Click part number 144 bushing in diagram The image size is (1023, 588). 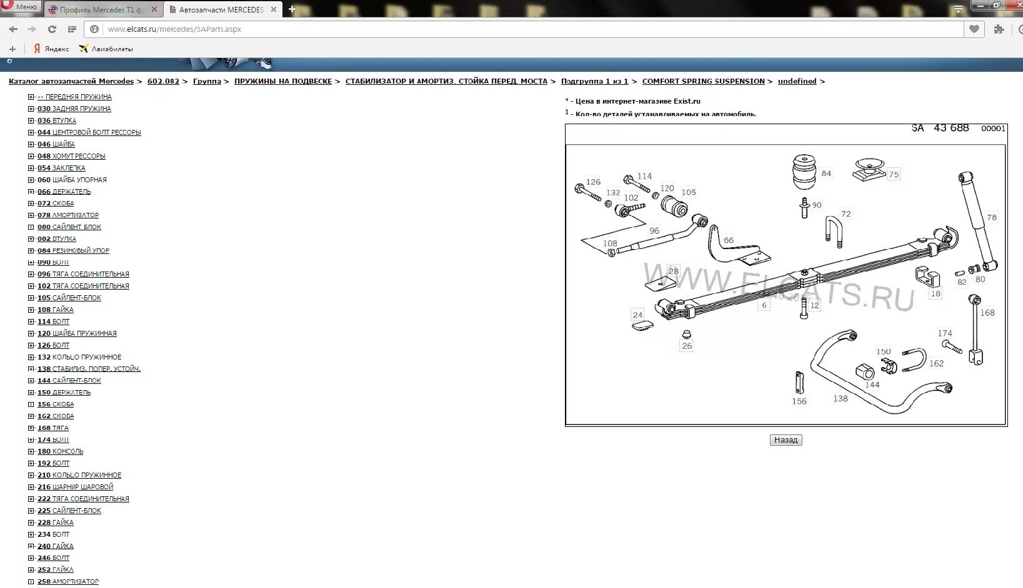click(872, 385)
